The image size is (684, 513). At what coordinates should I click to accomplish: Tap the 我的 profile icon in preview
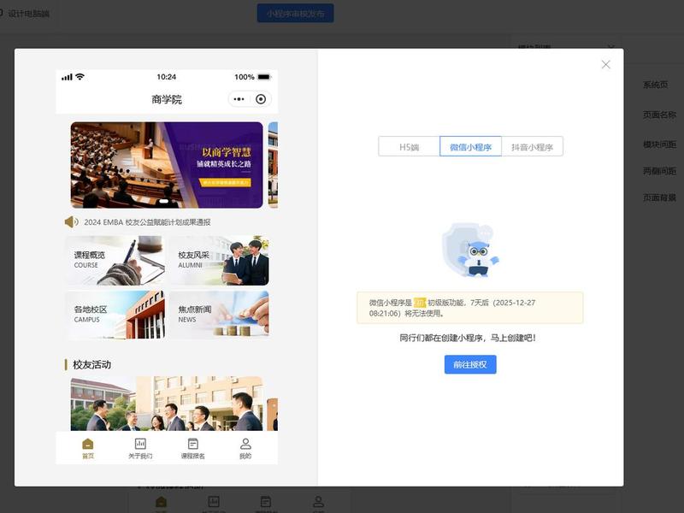pos(245,444)
